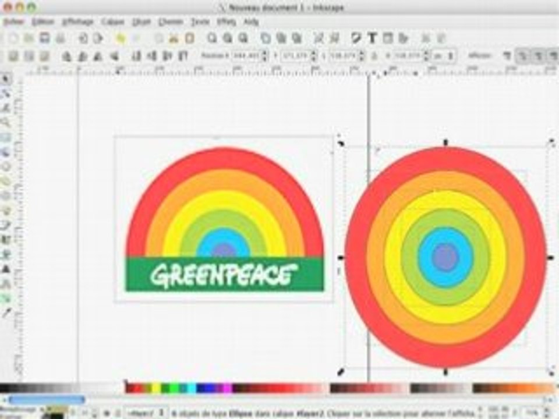Click the Cut scissors icon
The image size is (559, 419).
coord(174,38)
